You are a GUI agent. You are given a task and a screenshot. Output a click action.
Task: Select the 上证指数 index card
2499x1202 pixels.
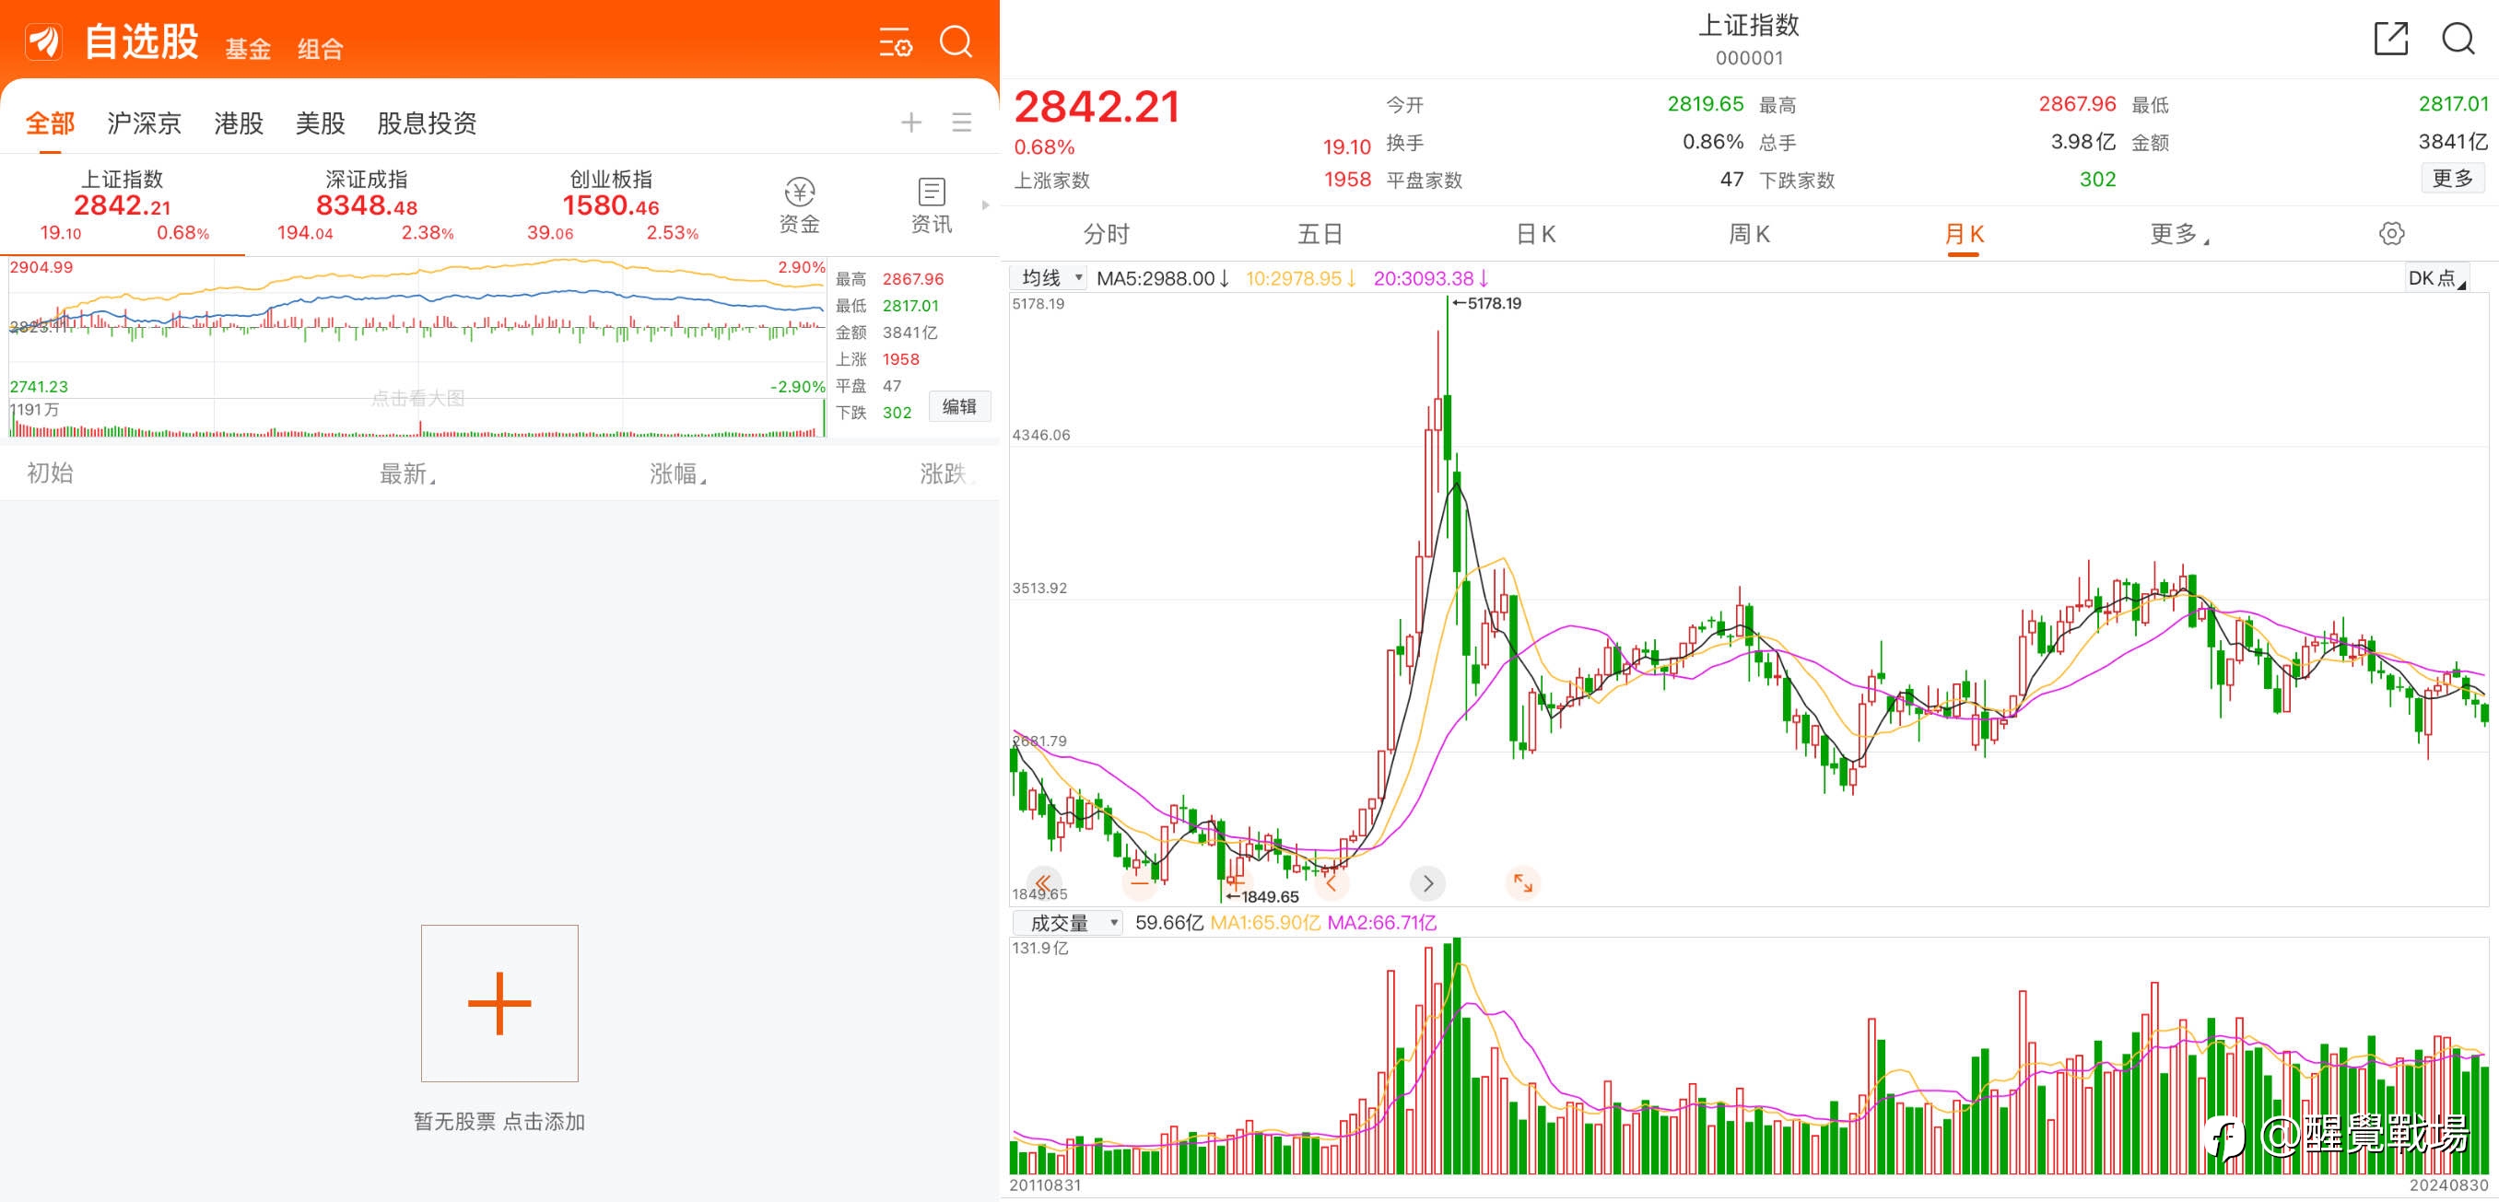coord(123,205)
